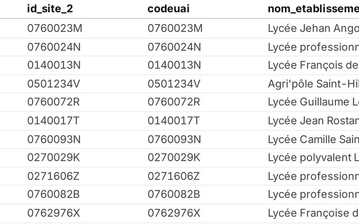This screenshot has width=359, height=224.
Task: Select the codeuai column header
Action: (168, 9)
